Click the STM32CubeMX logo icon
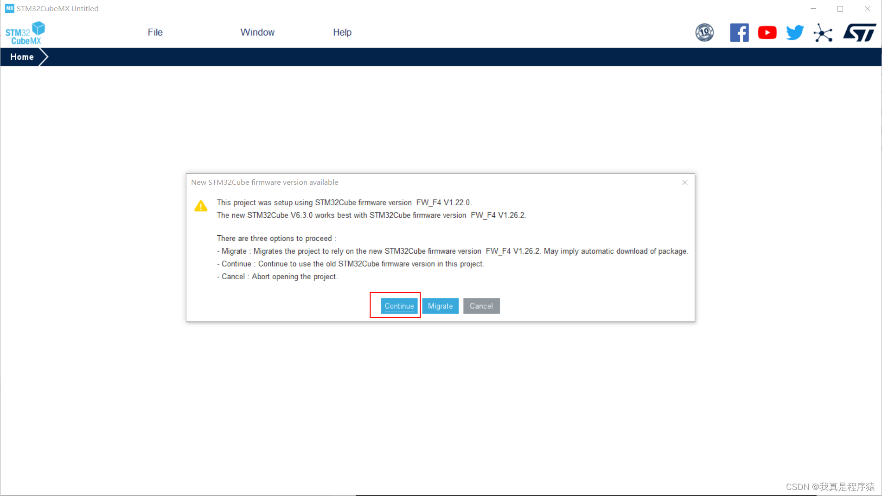Viewport: 882px width, 496px height. [x=25, y=33]
